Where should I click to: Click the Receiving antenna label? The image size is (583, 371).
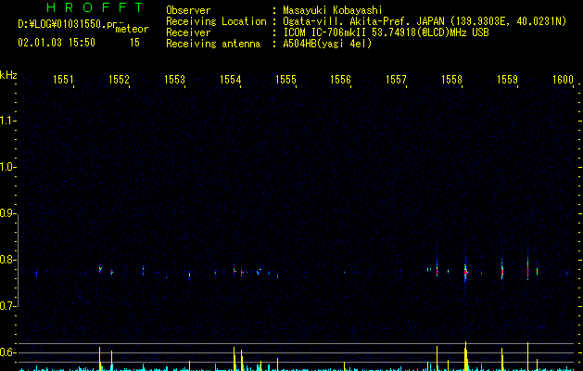(x=213, y=44)
